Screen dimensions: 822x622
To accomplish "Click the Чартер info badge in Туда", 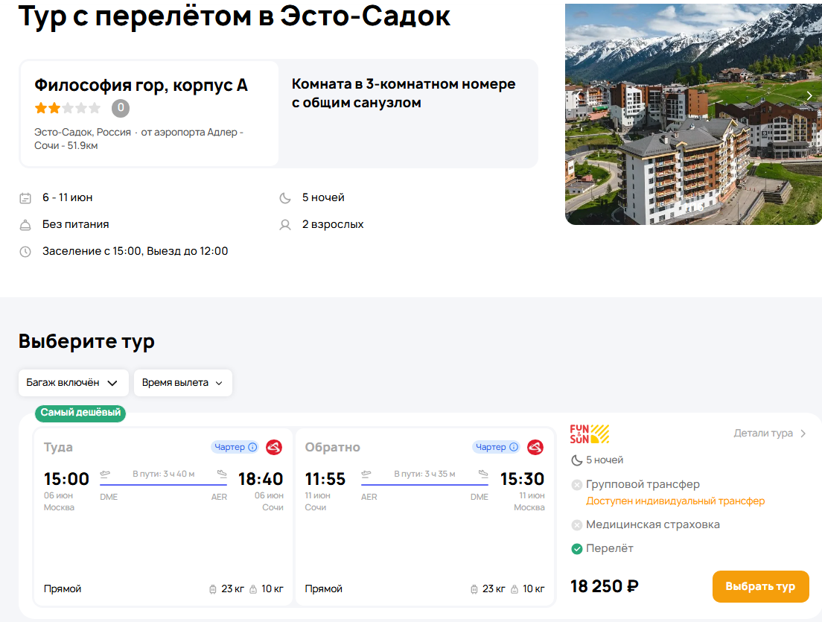I will pyautogui.click(x=235, y=447).
